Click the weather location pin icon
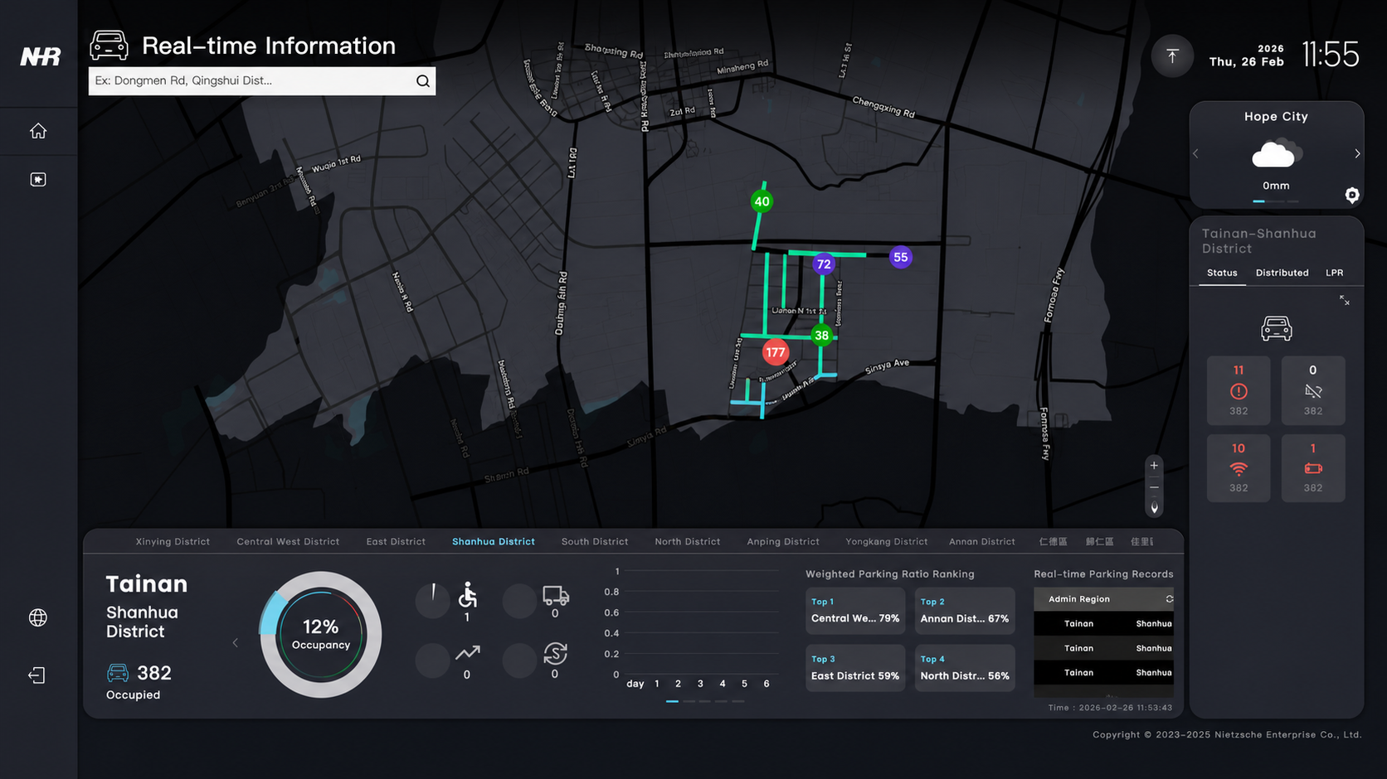Image resolution: width=1387 pixels, height=779 pixels. 1352,196
